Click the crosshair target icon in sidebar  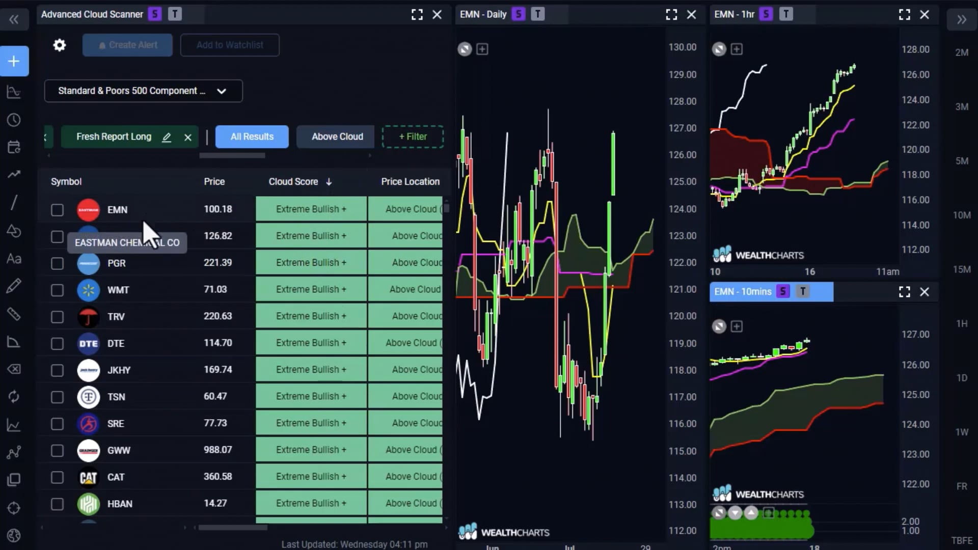click(14, 508)
